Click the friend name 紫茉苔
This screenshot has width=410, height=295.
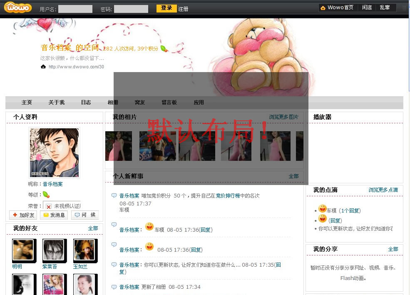coord(50,267)
